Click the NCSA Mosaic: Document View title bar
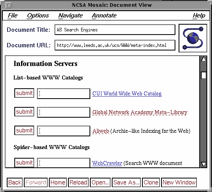The height and width of the screenshot is (192, 212). (112, 5)
